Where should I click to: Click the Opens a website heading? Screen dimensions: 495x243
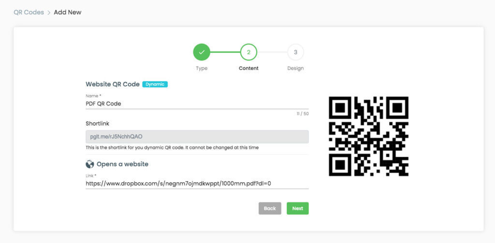click(x=122, y=164)
